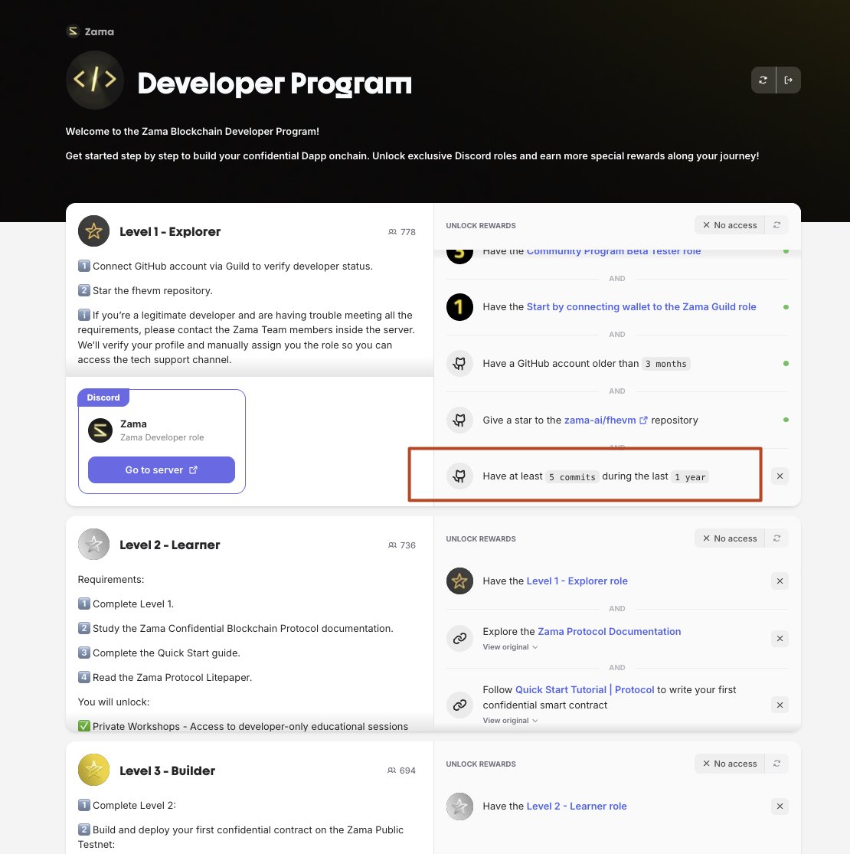Re-check access icon for Level 2 rewards
This screenshot has height=854, width=850.
pyautogui.click(x=776, y=538)
